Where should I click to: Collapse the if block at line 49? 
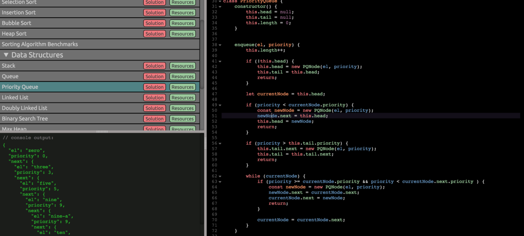coord(220,105)
